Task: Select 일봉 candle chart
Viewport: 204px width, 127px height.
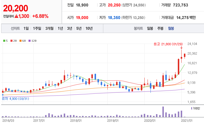Action: point(150,28)
